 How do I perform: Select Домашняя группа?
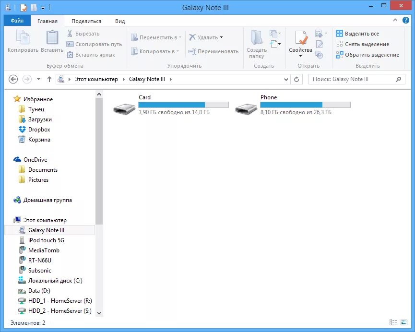[x=47, y=200]
